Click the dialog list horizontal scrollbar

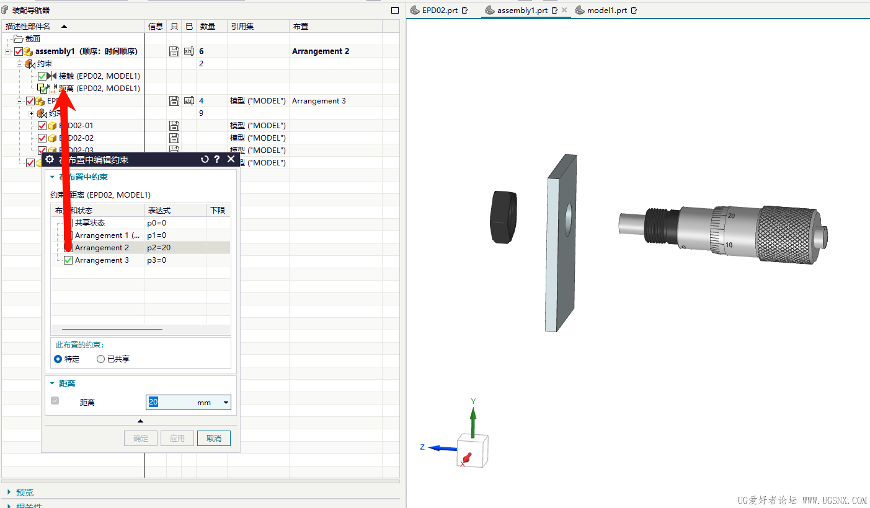pos(112,330)
